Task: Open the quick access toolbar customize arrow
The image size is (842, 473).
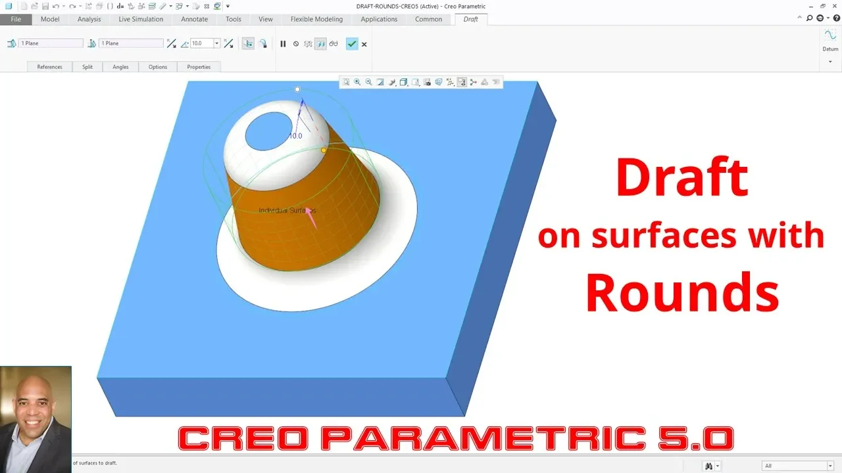Action: (228, 6)
